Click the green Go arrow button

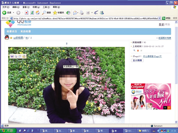(163, 18)
